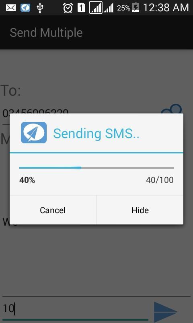This screenshot has height=323, width=193.
Task: Tap the recipient phone number field
Action: point(80,113)
